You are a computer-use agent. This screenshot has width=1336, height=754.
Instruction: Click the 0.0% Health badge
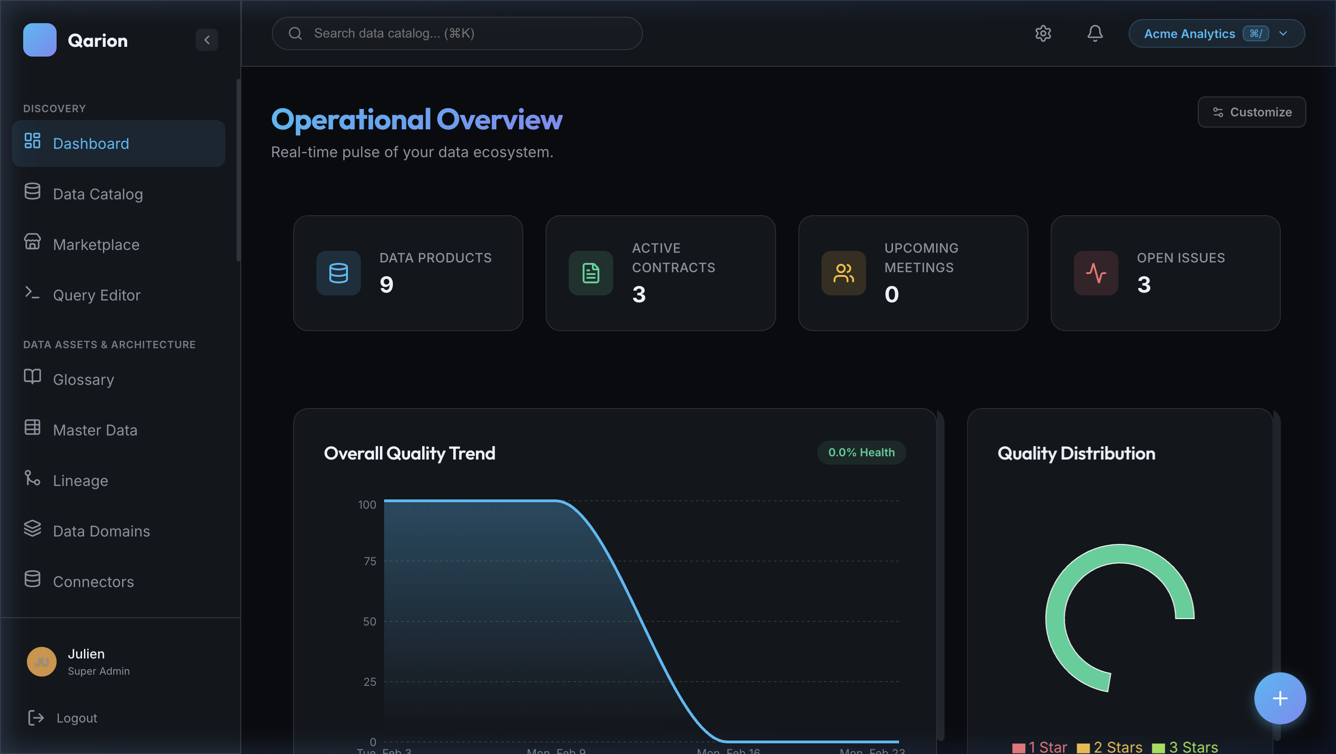click(x=861, y=452)
